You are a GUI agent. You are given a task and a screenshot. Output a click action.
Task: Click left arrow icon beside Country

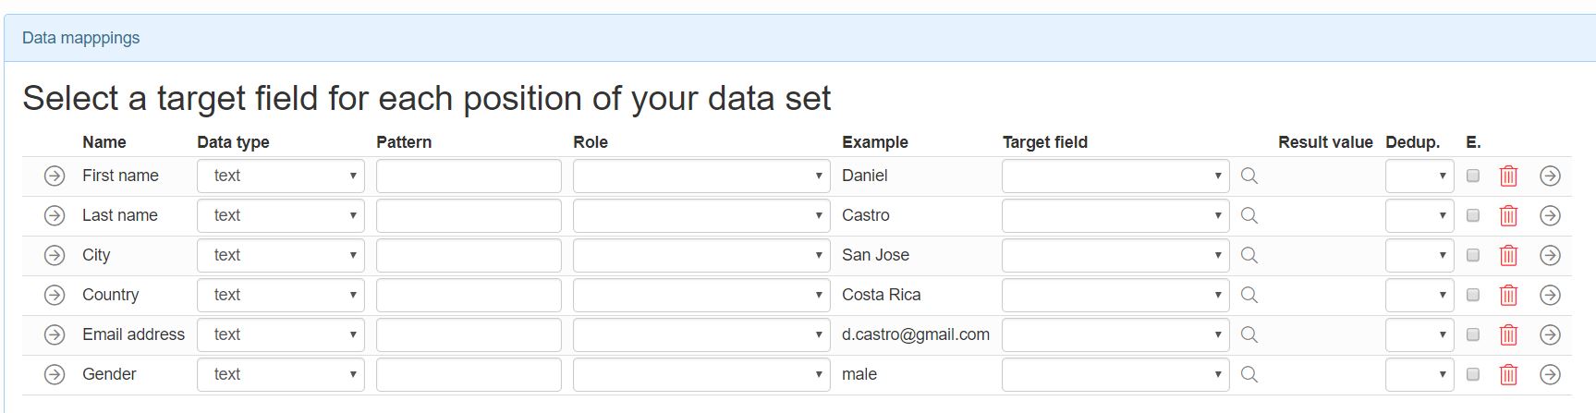click(55, 295)
